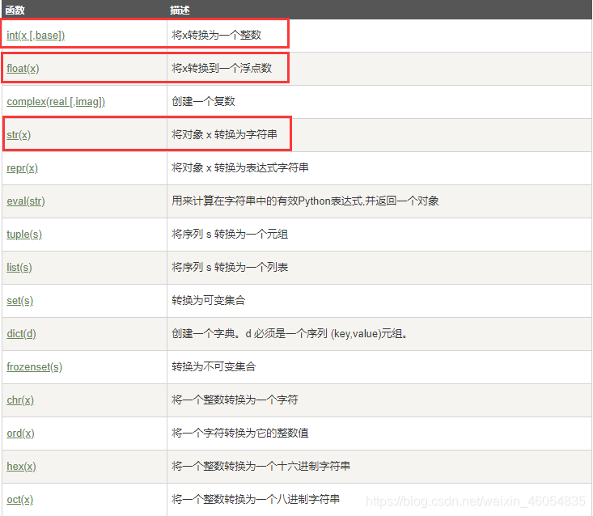This screenshot has height=516, width=593.
Task: Select the text 将x转换为一个整数
Action: (x=216, y=35)
